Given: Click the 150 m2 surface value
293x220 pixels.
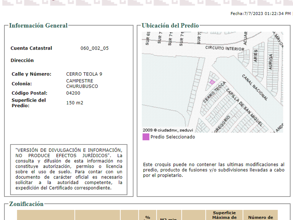Looking at the screenshot, I should [75, 103].
